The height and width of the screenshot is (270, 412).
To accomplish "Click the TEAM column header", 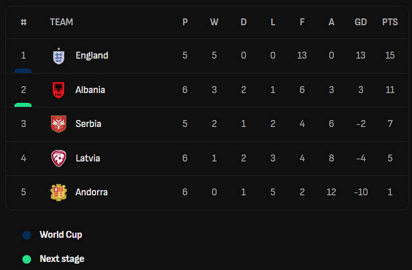I will (61, 22).
